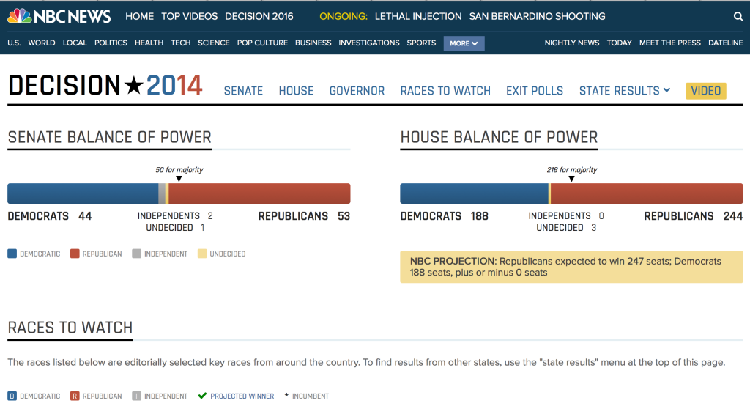Click the yellow Video button

(705, 91)
